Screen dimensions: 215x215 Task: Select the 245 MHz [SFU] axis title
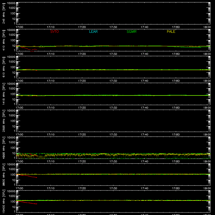[x=3, y=13]
